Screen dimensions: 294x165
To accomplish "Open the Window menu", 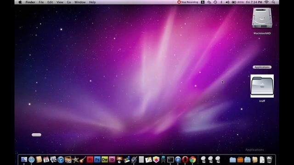I will pos(80,2).
